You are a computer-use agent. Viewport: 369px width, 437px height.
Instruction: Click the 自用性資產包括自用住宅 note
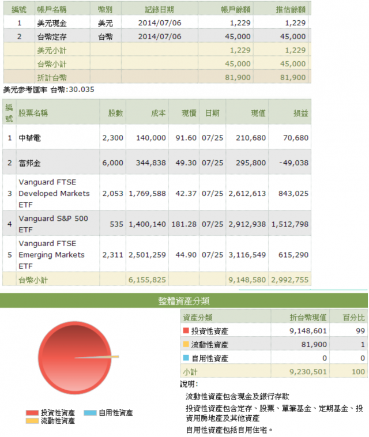tap(229, 430)
